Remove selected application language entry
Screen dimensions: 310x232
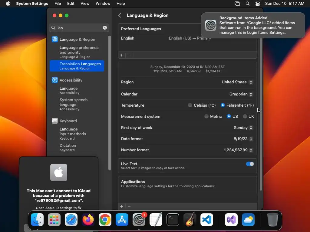tap(129, 206)
